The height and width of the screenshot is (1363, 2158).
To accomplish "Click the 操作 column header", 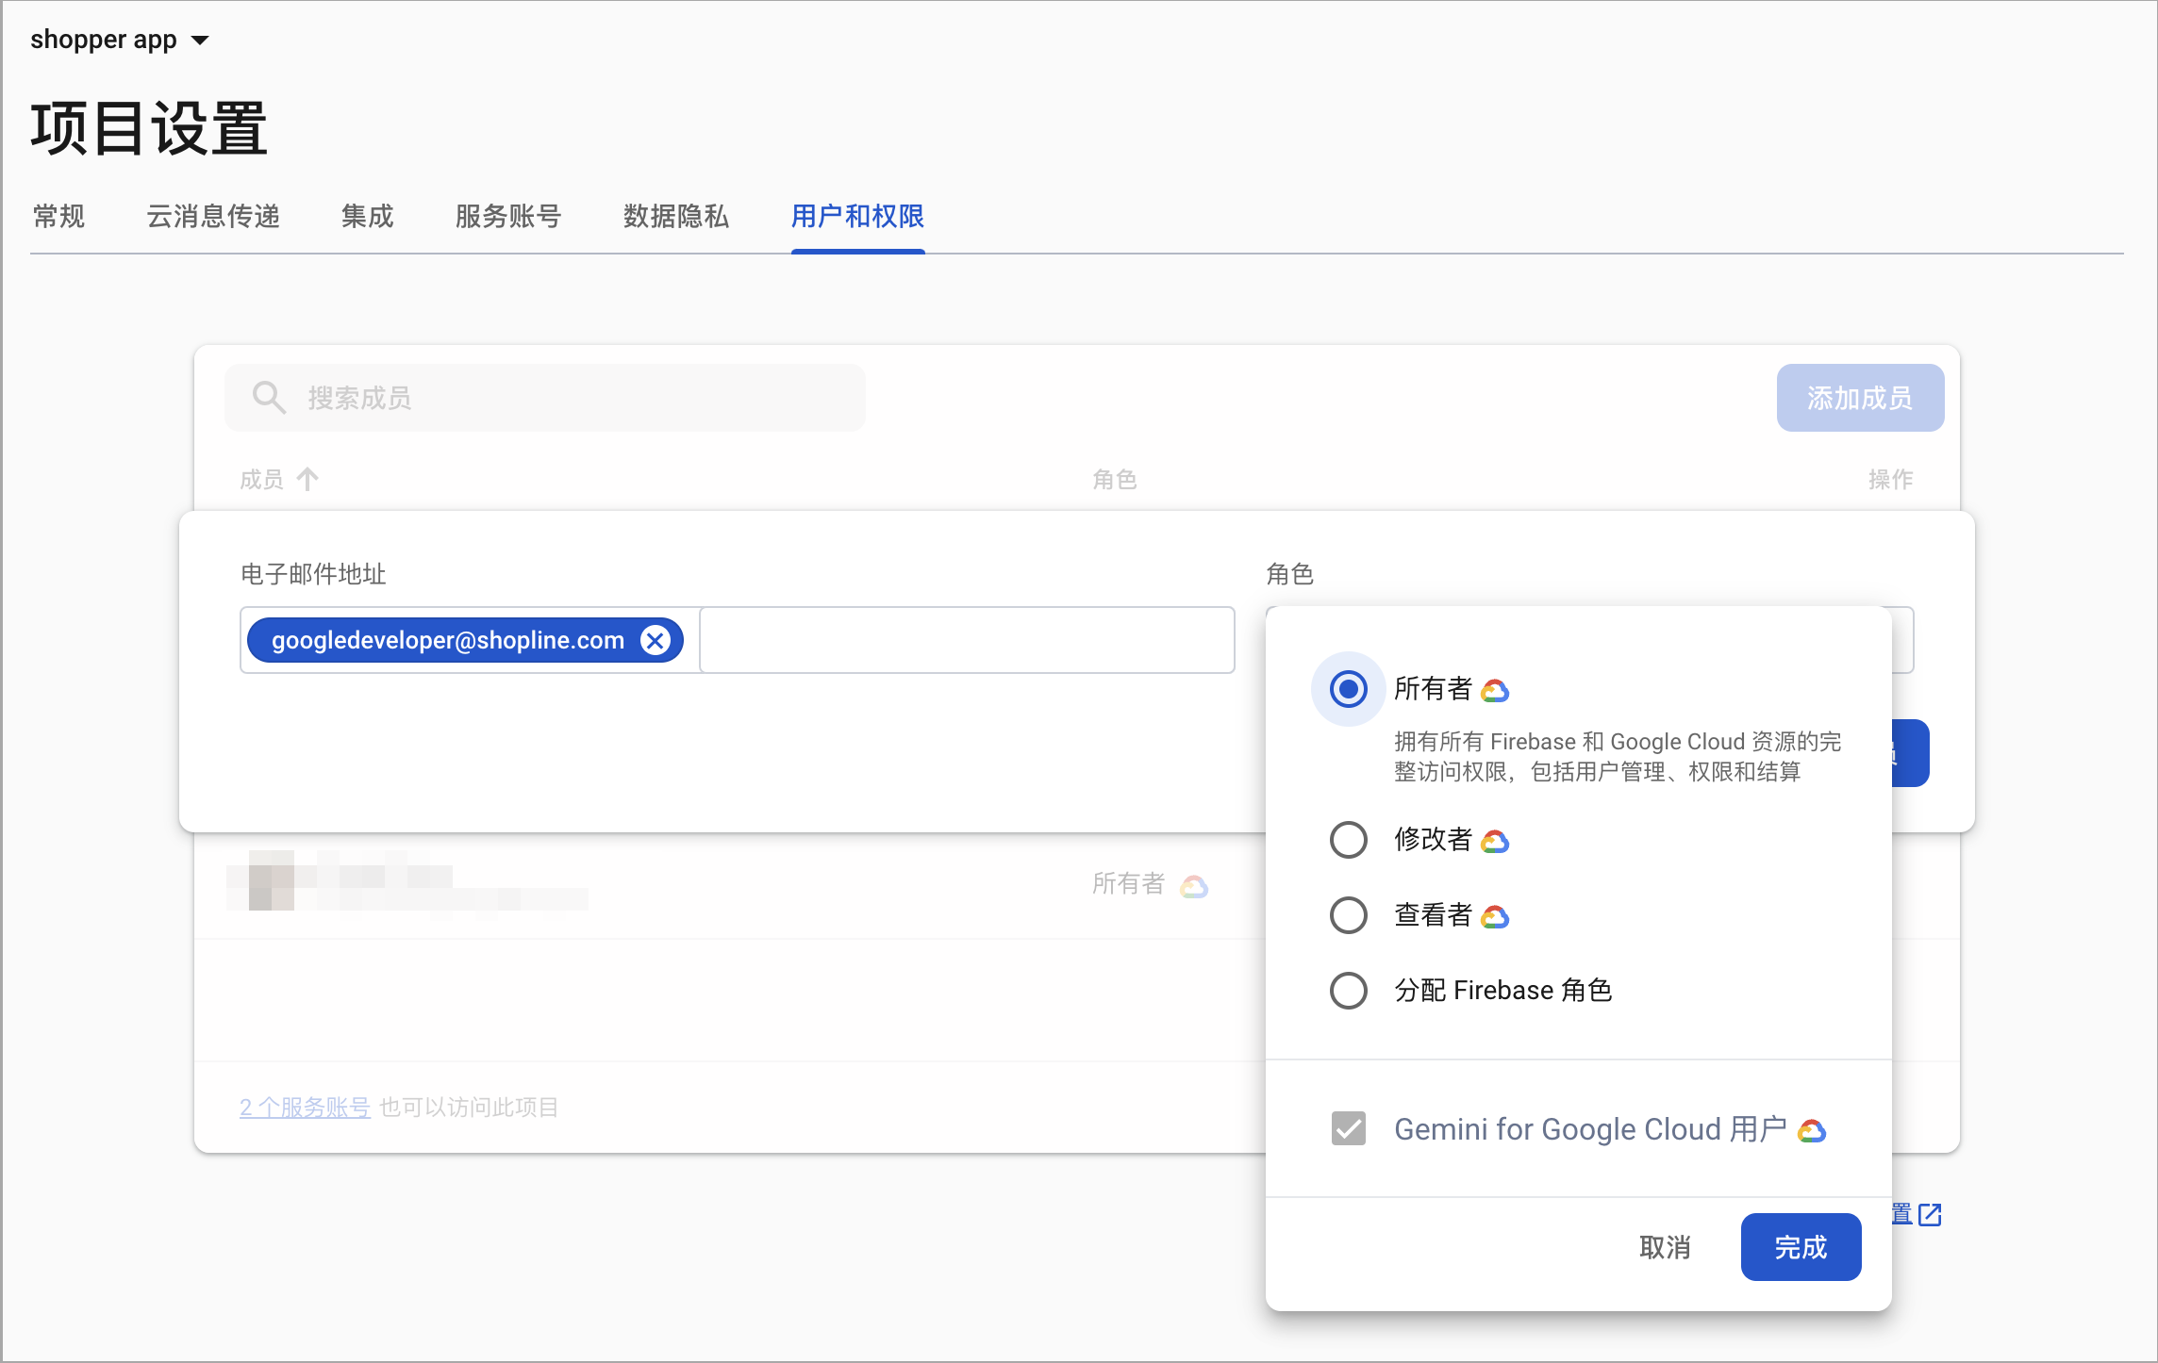I will pyautogui.click(x=1890, y=480).
